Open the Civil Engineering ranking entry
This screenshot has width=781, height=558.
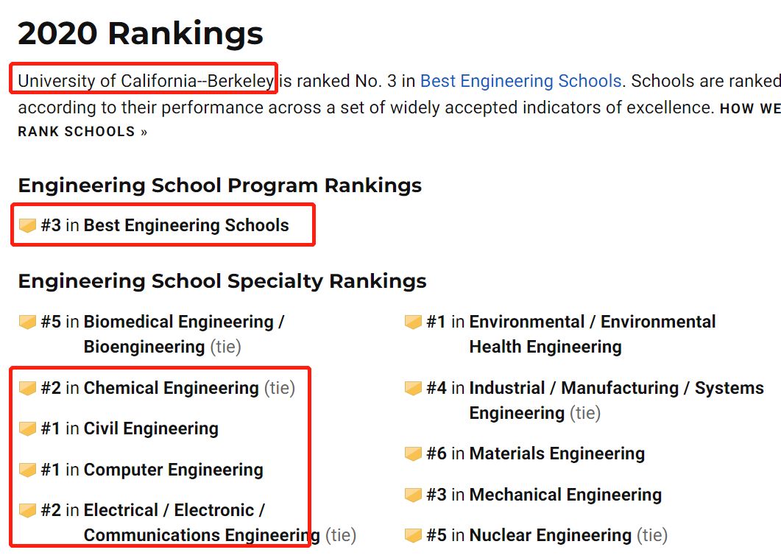click(130, 428)
